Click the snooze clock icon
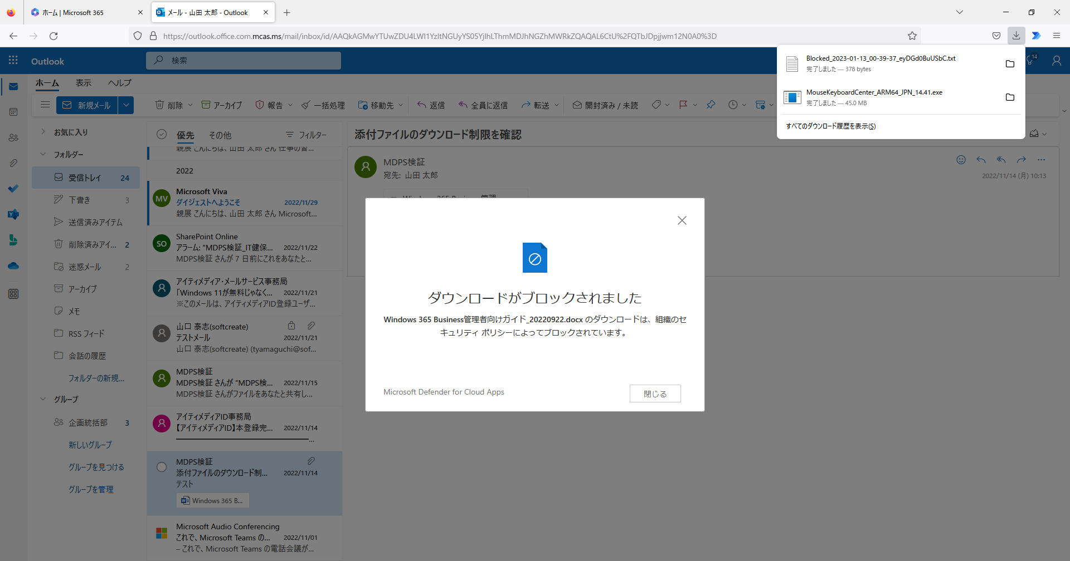Image resolution: width=1070 pixels, height=561 pixels. pos(733,105)
